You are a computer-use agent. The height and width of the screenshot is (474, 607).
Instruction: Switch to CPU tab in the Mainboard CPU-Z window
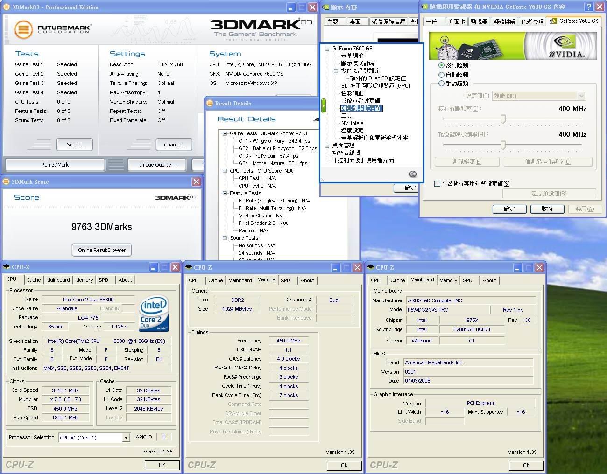click(x=375, y=280)
